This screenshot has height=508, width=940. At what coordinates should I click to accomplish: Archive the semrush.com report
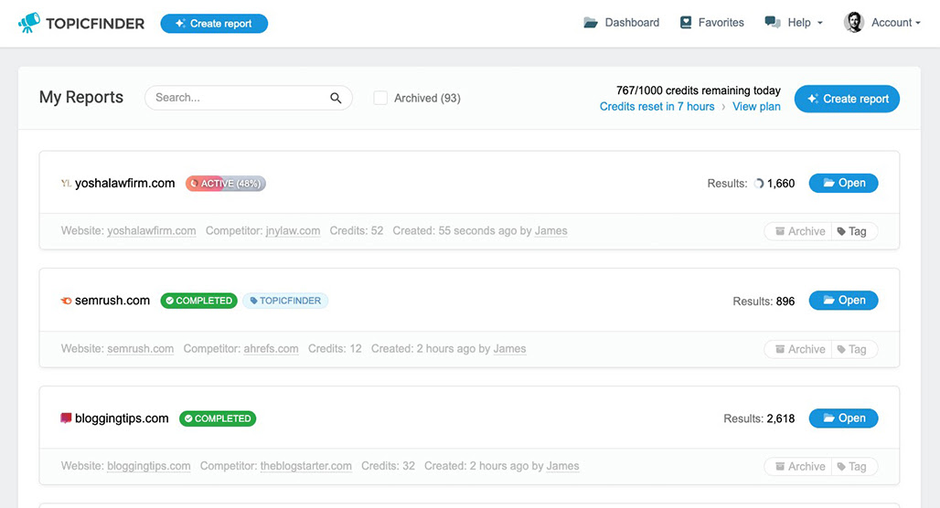point(800,349)
